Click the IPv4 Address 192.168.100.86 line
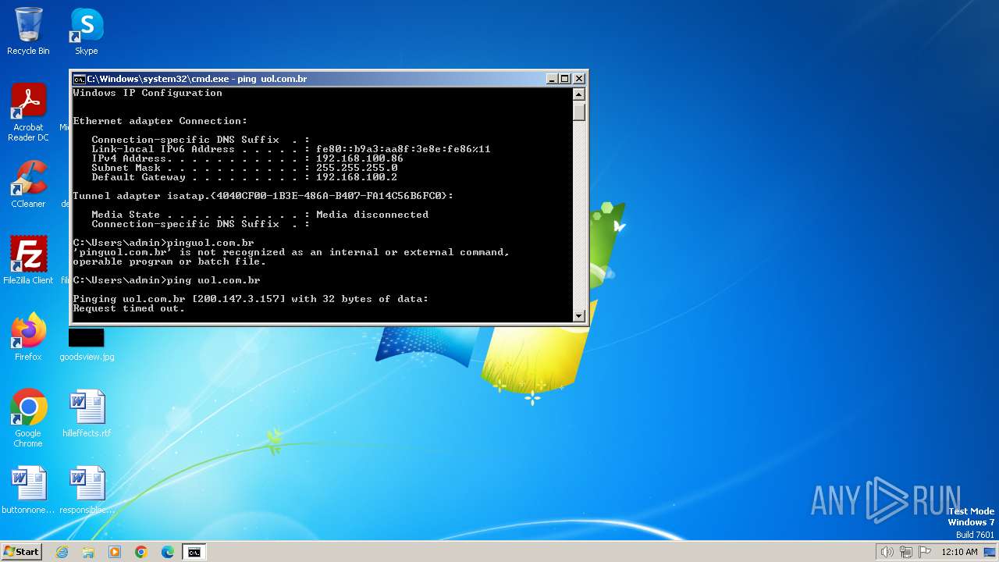Image resolution: width=999 pixels, height=562 pixels. (247, 158)
